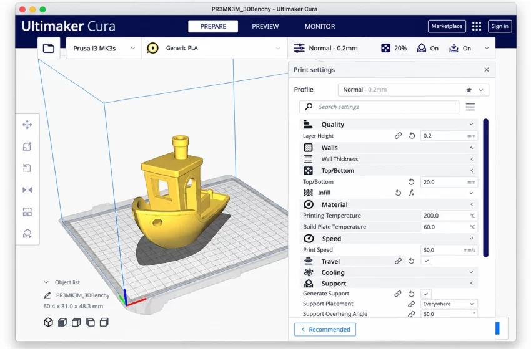The image size is (531, 349).
Task: Click the Printing Temperature value field
Action: [x=449, y=216]
